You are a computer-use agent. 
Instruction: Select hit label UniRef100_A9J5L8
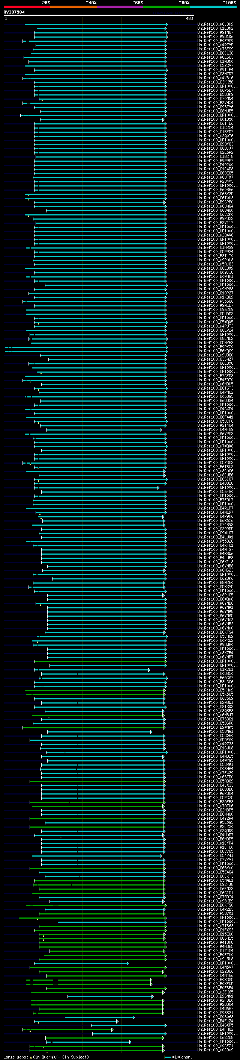pyautogui.click(x=215, y=959)
